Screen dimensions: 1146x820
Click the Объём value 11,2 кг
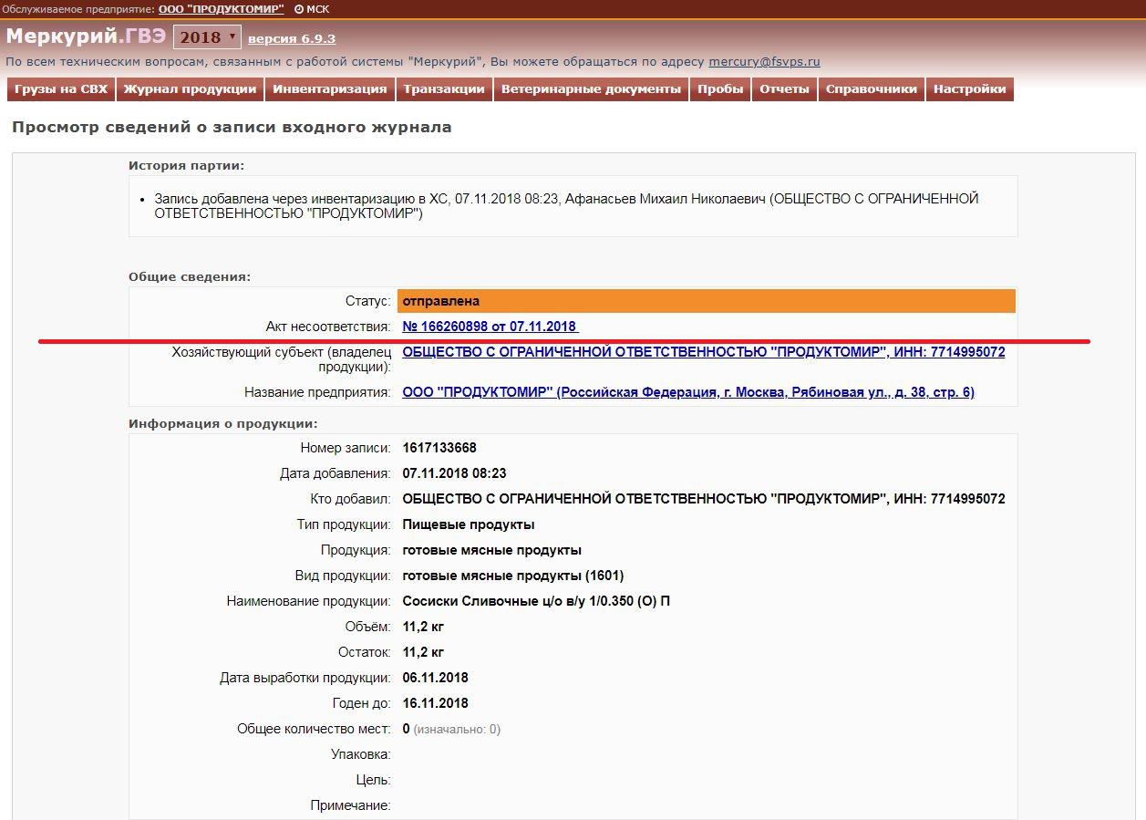click(423, 627)
